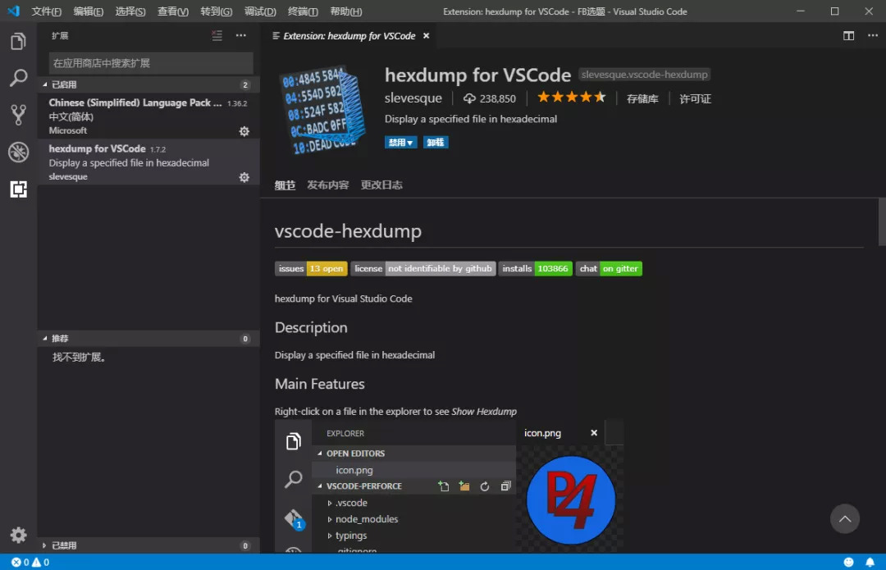Click the 238,850 install count

click(x=498, y=99)
